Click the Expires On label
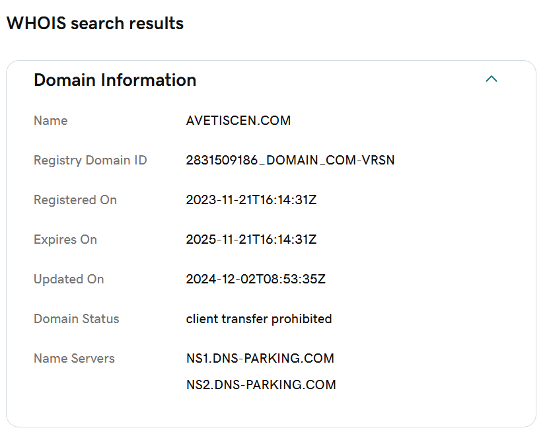 click(x=65, y=239)
